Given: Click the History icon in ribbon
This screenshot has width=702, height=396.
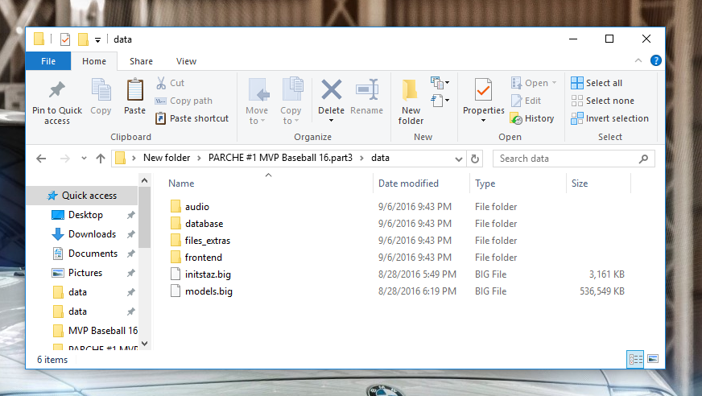Looking at the screenshot, I should tap(516, 118).
